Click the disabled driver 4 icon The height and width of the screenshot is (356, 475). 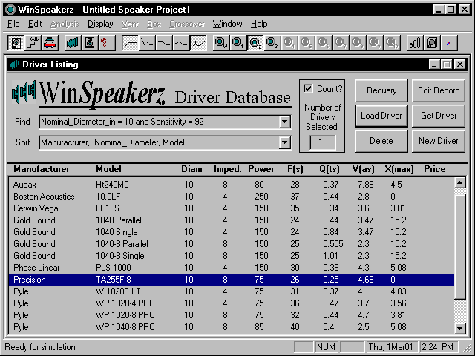[x=289, y=43]
